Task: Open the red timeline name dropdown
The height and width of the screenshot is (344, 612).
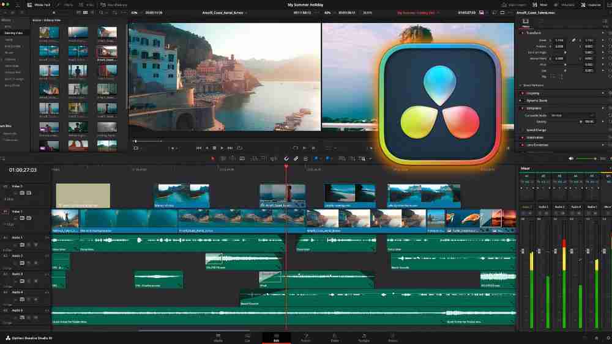Action: coord(417,12)
